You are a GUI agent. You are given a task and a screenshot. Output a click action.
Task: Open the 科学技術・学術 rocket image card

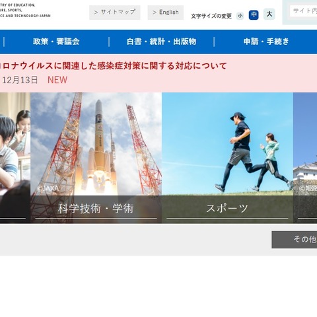point(96,158)
